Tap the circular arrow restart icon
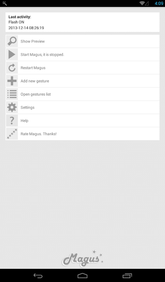This screenshot has height=282, width=165. tap(12, 68)
